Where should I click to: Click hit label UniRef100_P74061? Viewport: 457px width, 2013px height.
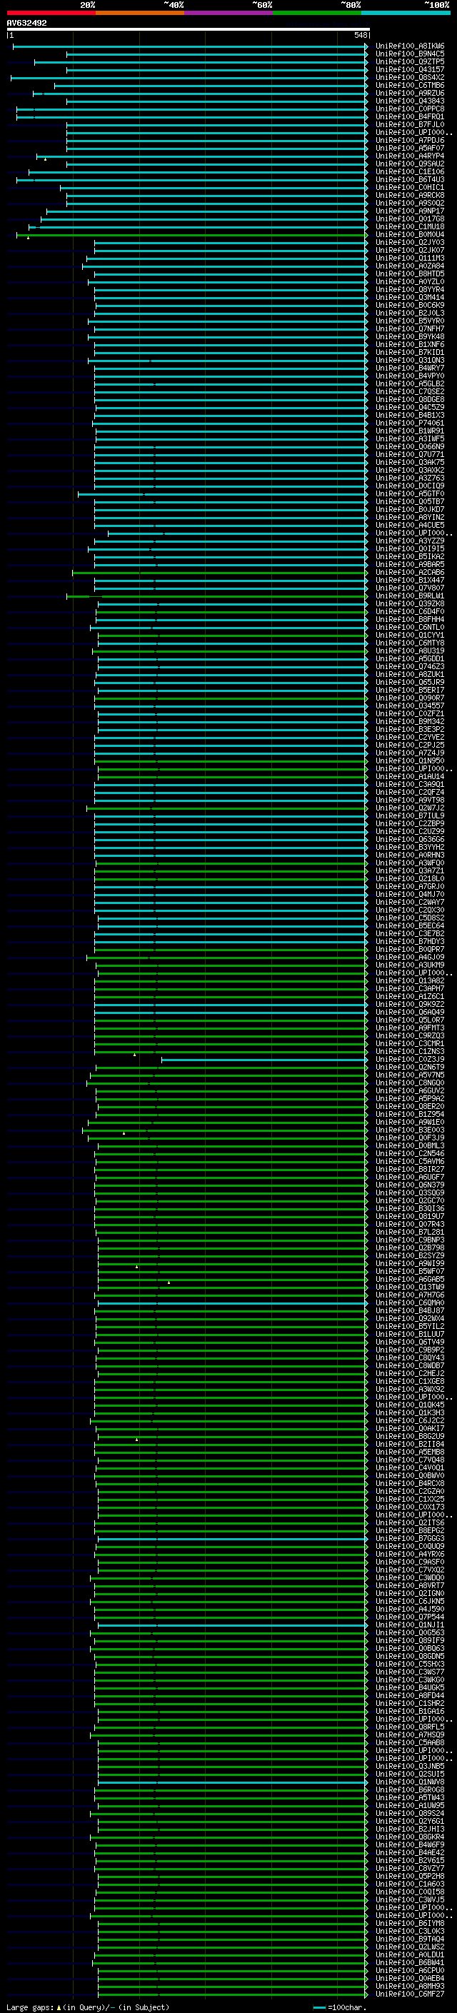pos(410,423)
